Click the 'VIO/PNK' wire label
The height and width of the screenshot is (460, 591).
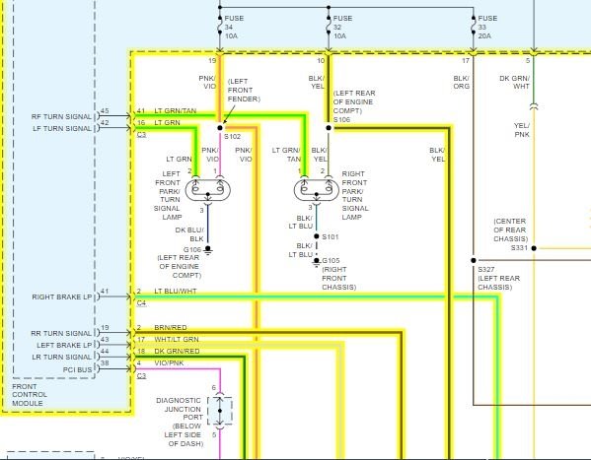pos(169,362)
